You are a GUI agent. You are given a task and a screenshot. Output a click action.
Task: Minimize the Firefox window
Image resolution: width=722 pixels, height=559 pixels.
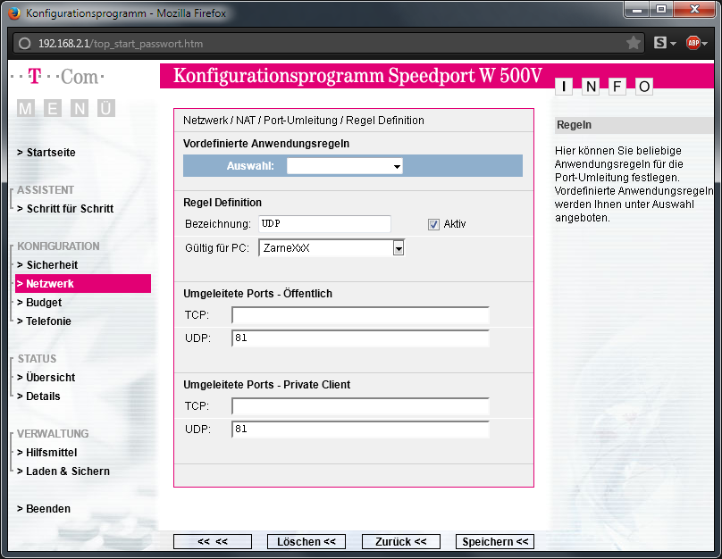(637, 9)
